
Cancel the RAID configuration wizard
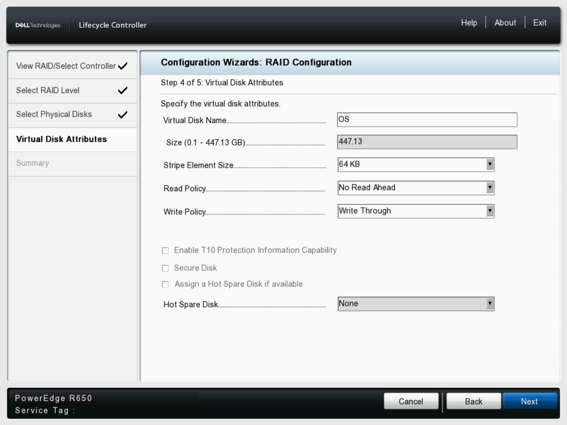411,401
